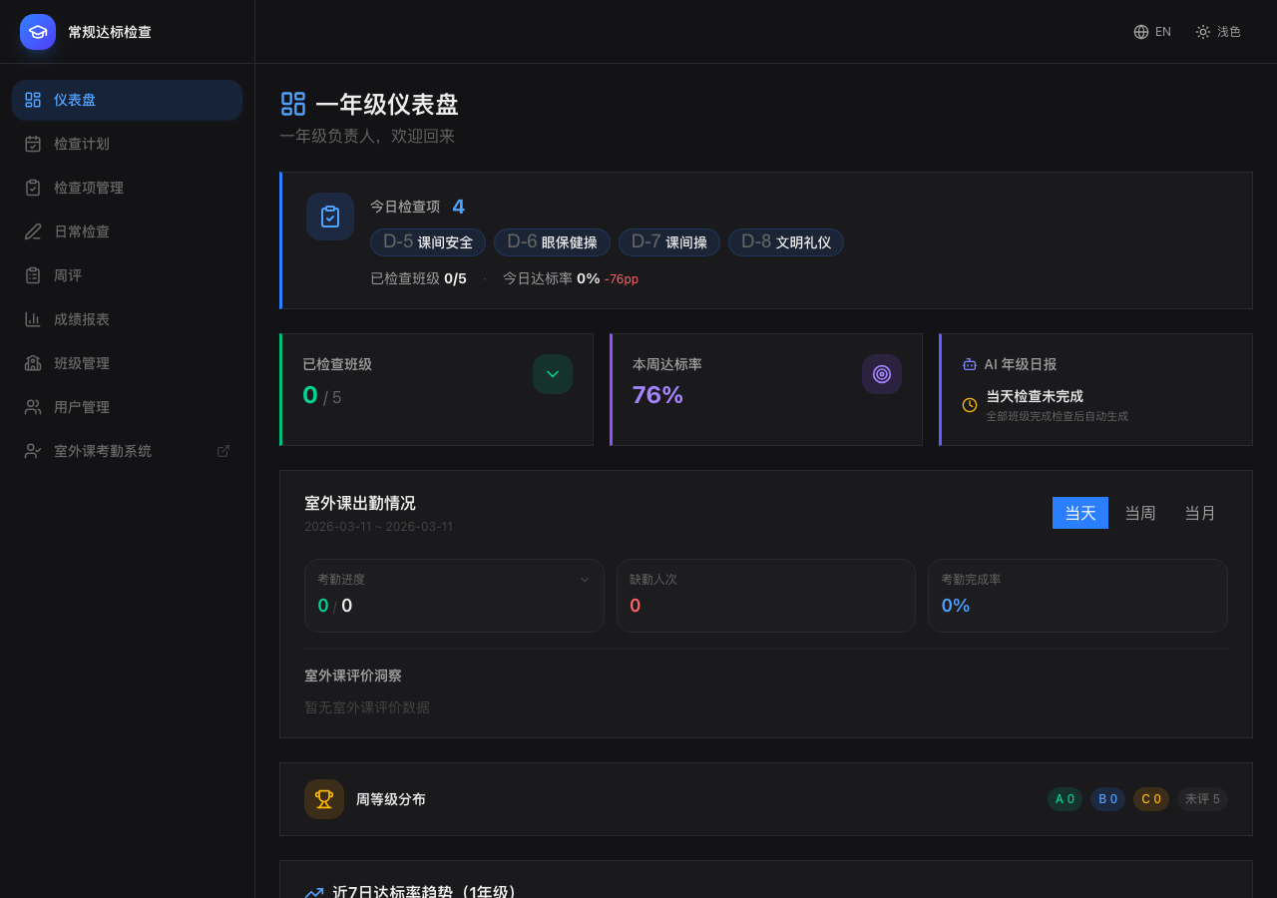
Task: Click the 本周达标率 76% value
Action: (657, 395)
